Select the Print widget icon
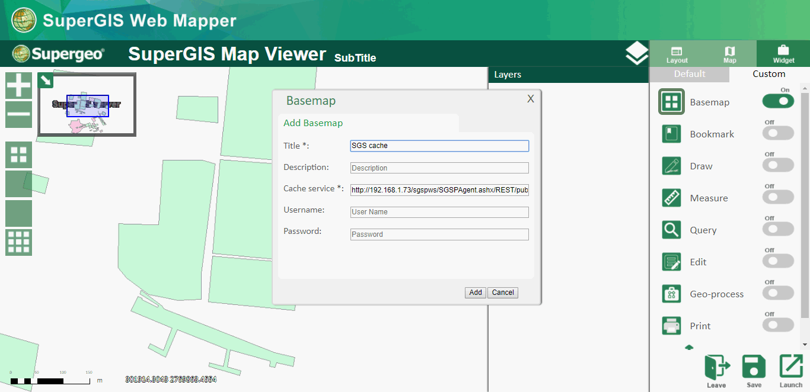This screenshot has height=392, width=810. point(671,326)
